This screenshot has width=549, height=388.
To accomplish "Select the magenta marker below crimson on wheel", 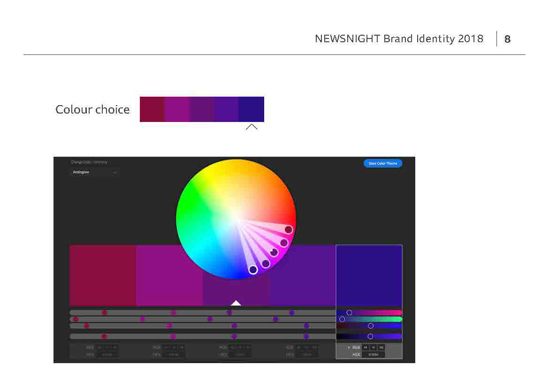I will click(284, 243).
